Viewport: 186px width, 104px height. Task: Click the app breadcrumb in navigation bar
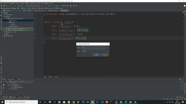click(x=14, y=8)
